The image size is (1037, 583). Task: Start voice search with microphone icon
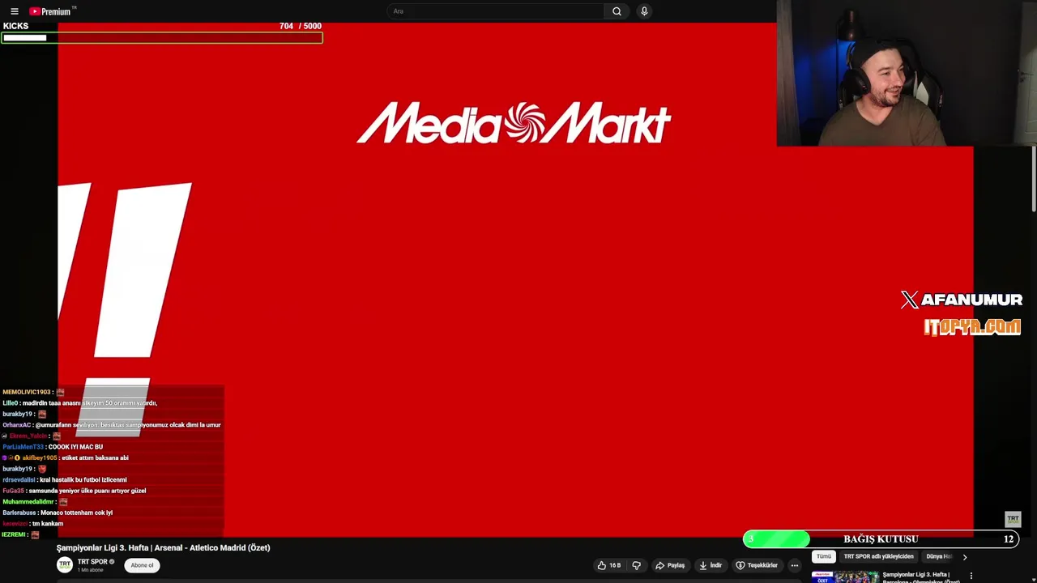point(644,11)
